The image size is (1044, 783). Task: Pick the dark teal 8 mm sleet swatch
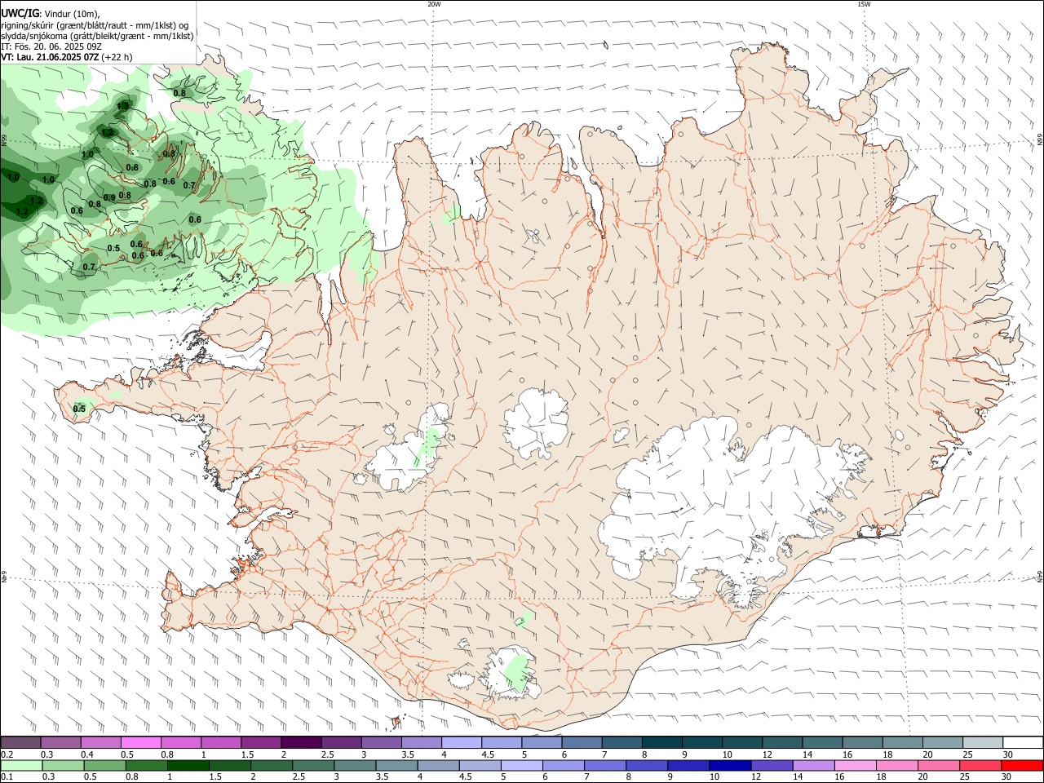tap(661, 743)
